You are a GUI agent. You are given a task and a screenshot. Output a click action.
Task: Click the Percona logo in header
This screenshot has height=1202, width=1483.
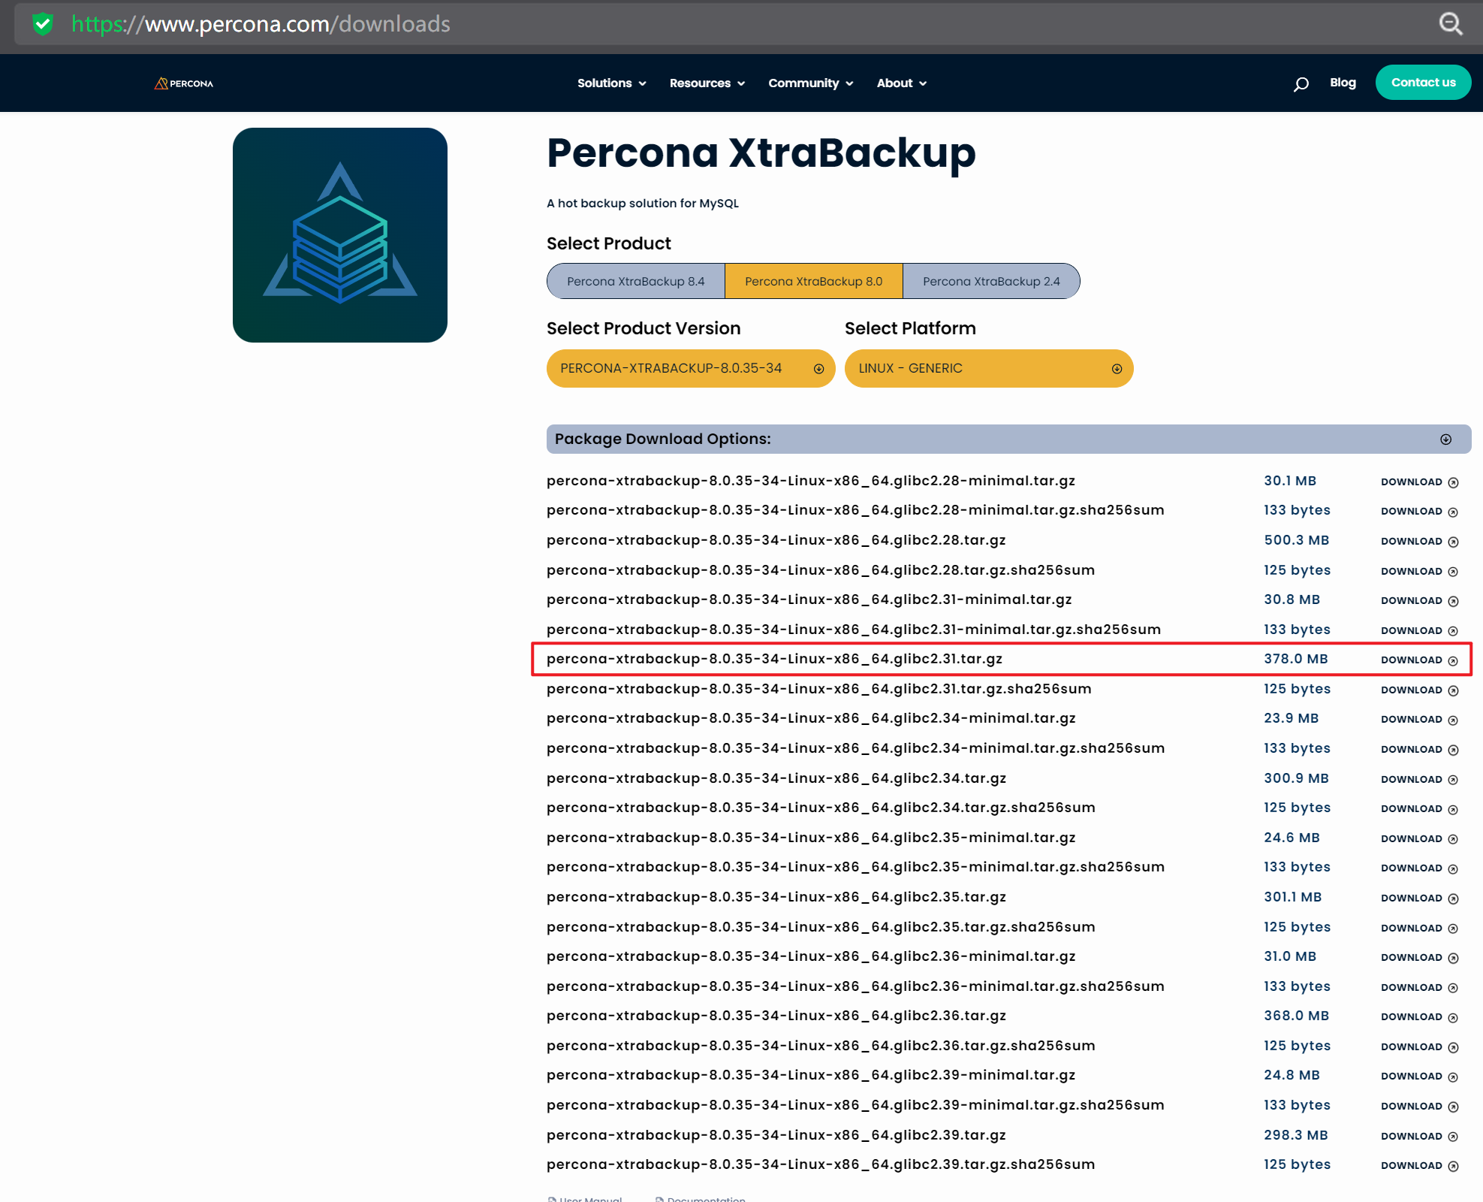(184, 83)
